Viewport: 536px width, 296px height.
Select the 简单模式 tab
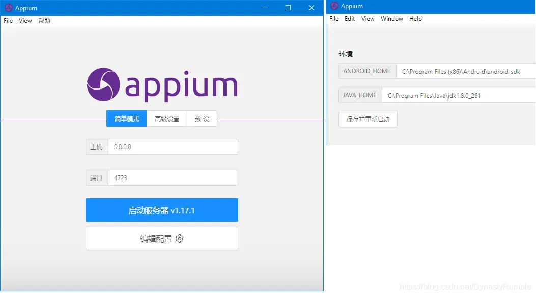(x=126, y=119)
